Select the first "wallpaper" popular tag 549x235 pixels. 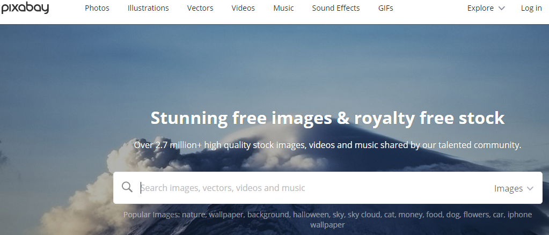coord(226,214)
